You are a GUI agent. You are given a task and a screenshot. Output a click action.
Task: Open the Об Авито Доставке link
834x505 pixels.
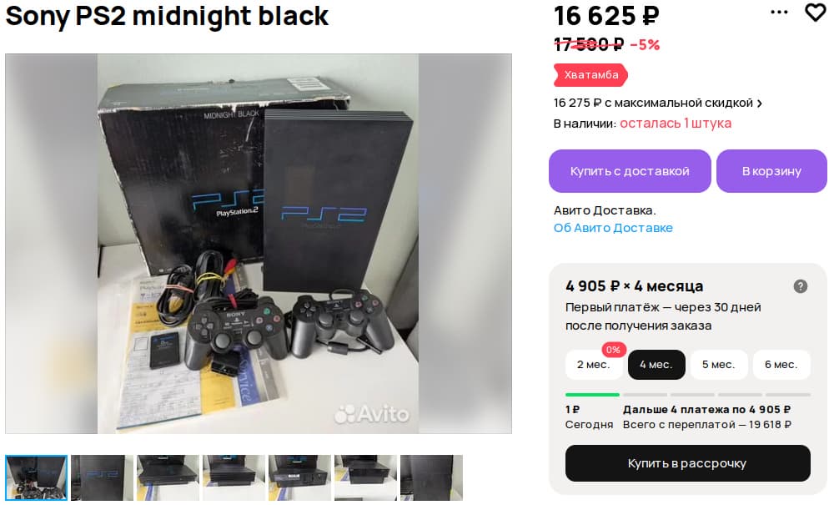coord(613,228)
